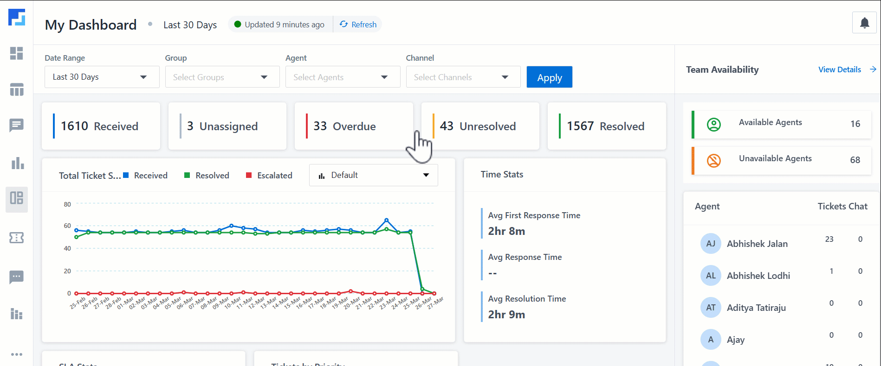The image size is (881, 366).
Task: Click the A avatar for Ajay
Action: [711, 340]
